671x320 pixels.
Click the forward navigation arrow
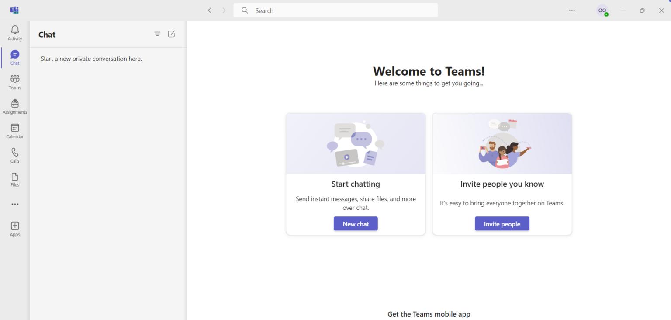[224, 10]
